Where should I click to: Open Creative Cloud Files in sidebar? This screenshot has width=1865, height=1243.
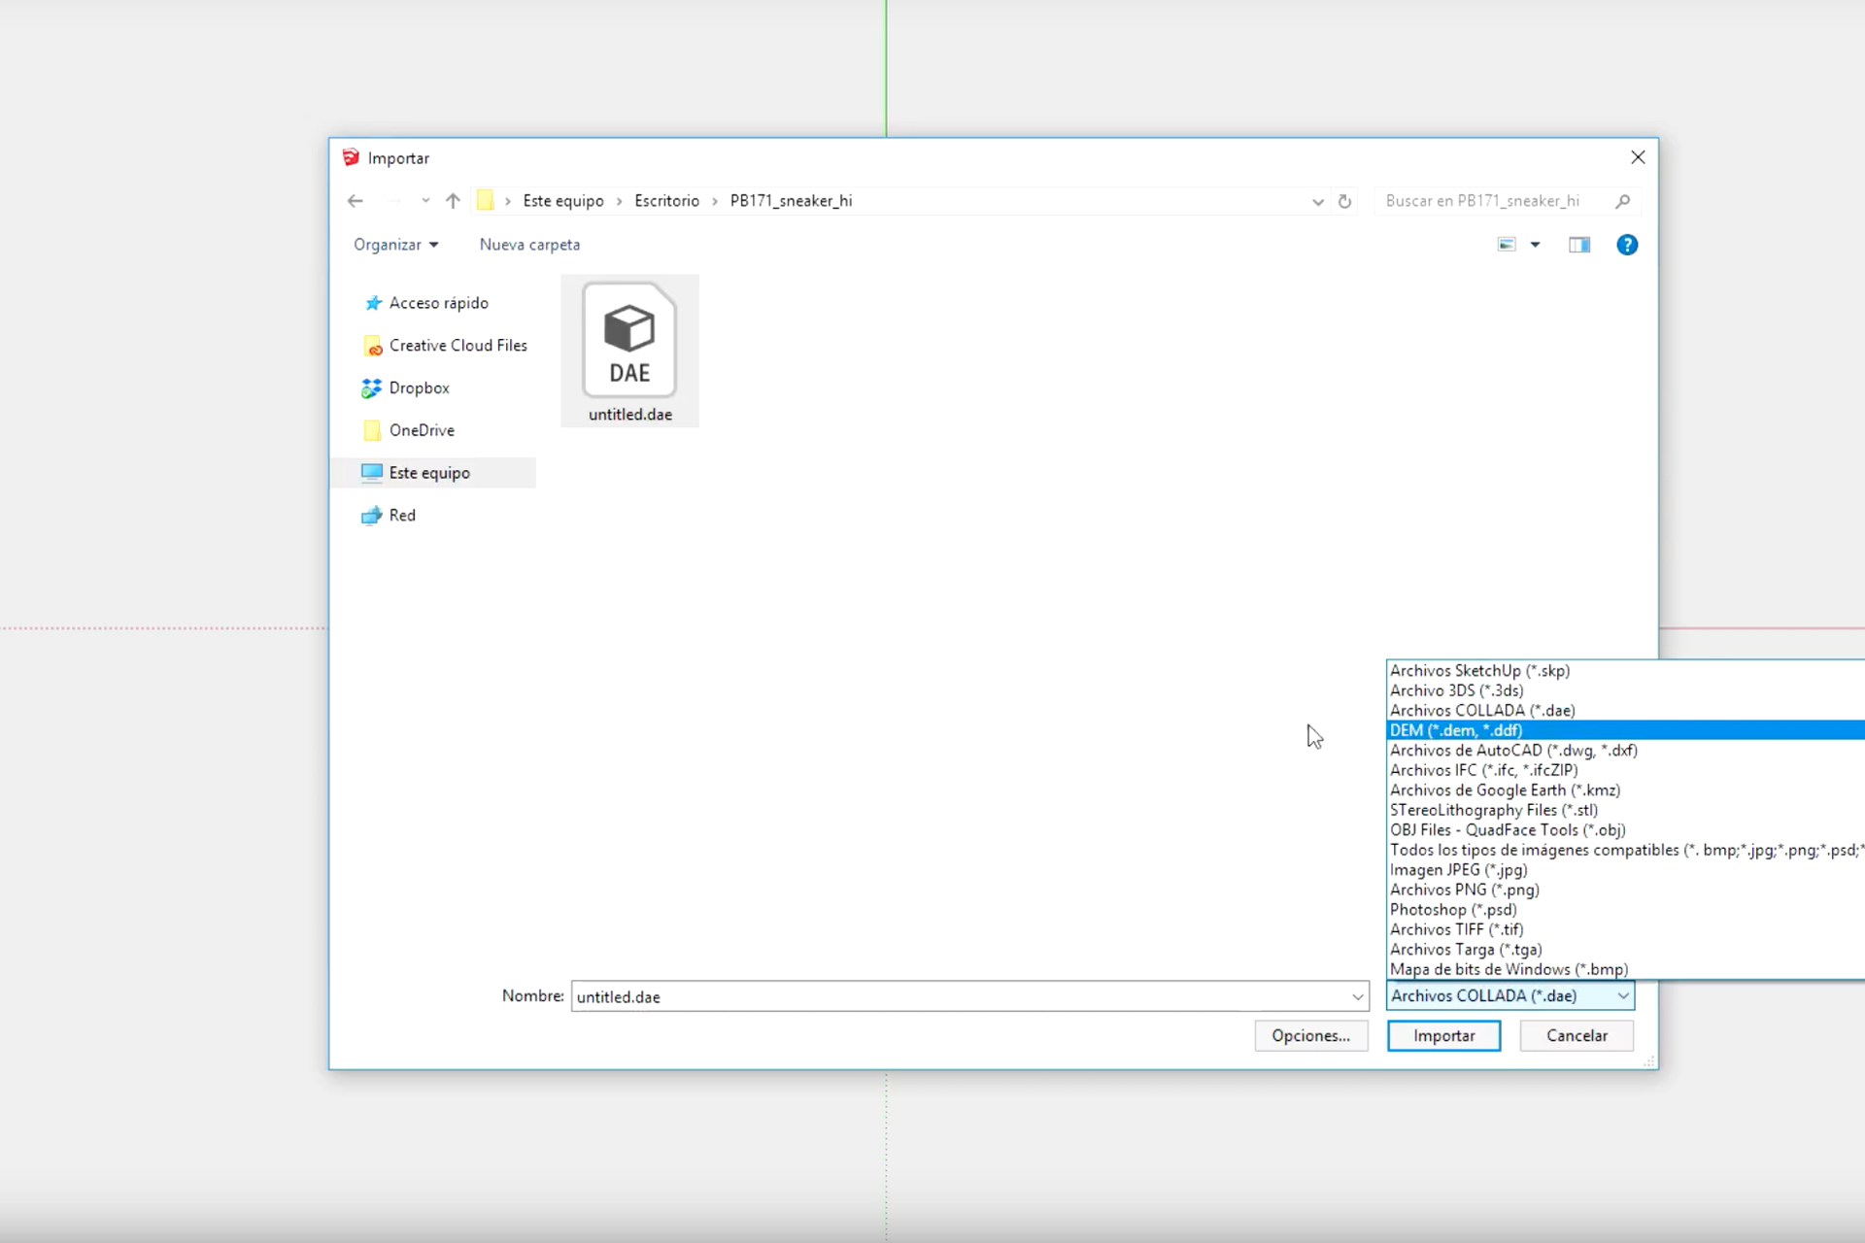click(458, 346)
